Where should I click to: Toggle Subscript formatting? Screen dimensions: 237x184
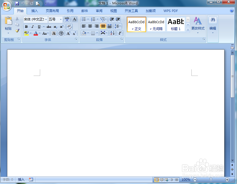coord(55,27)
